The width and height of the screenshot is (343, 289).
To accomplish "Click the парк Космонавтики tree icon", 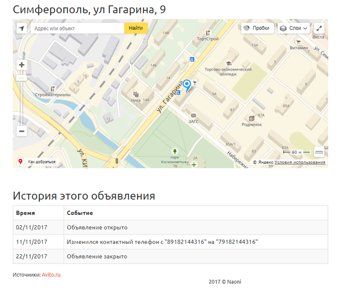I will (174, 151).
